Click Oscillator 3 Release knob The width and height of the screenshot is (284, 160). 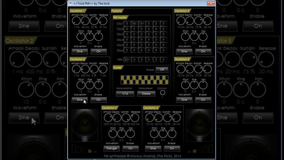click(x=135, y=118)
